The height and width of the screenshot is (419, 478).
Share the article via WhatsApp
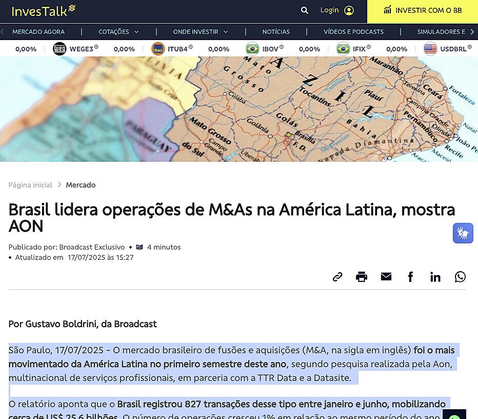[460, 276]
